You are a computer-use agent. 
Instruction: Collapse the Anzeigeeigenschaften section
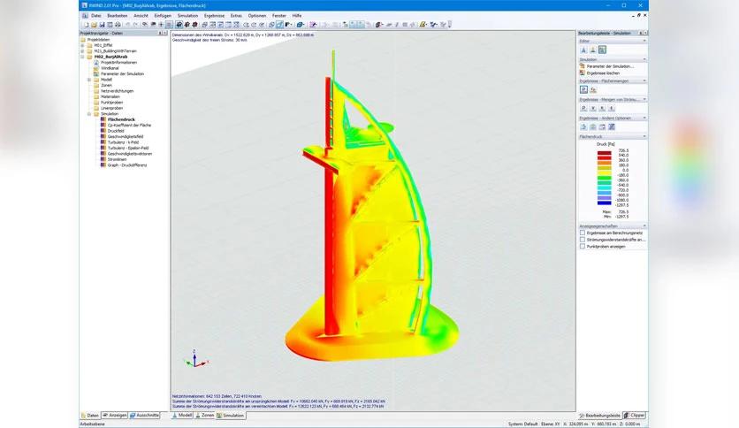pos(644,225)
